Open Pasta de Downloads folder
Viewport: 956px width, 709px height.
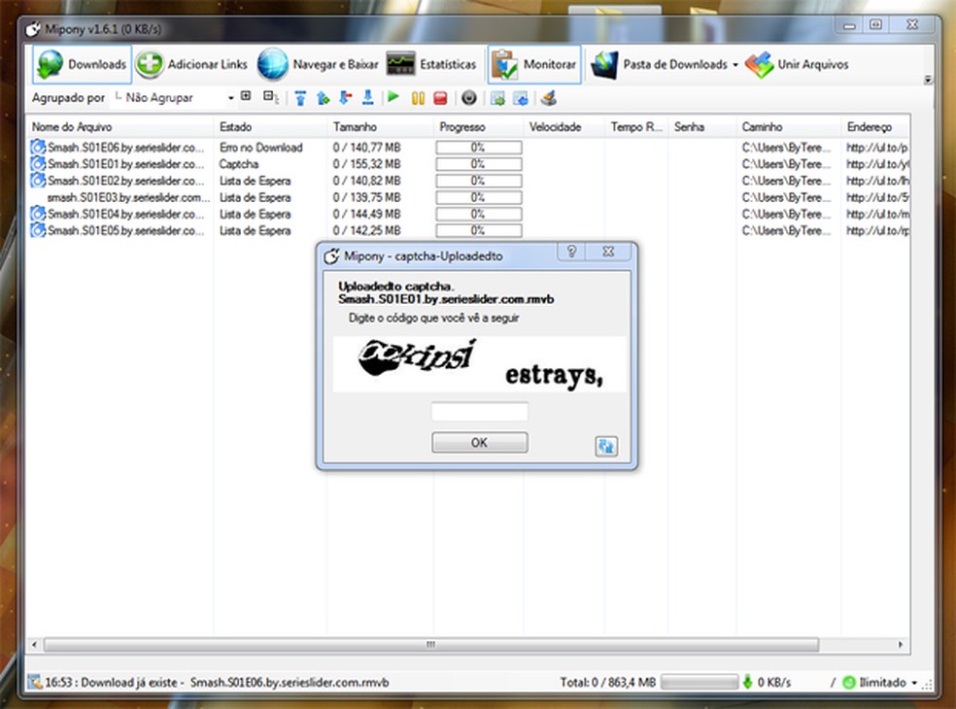click(659, 64)
